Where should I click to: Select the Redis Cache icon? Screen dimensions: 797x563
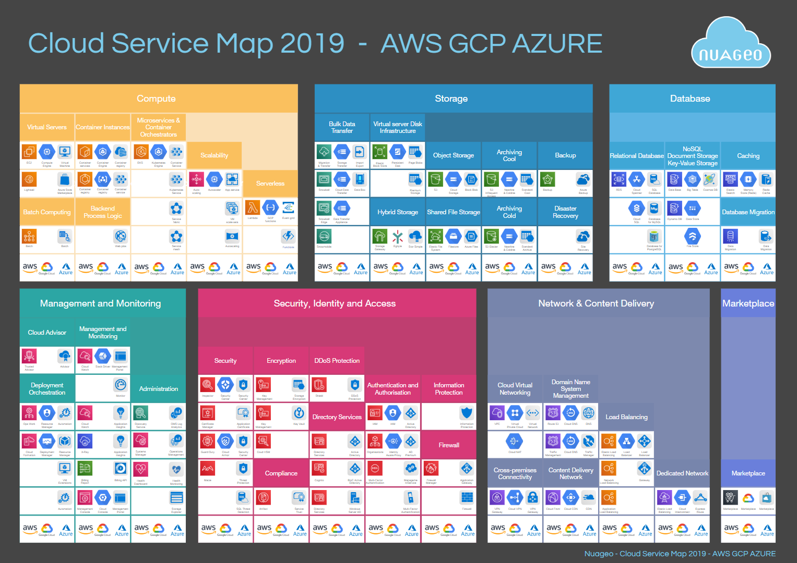point(766,180)
